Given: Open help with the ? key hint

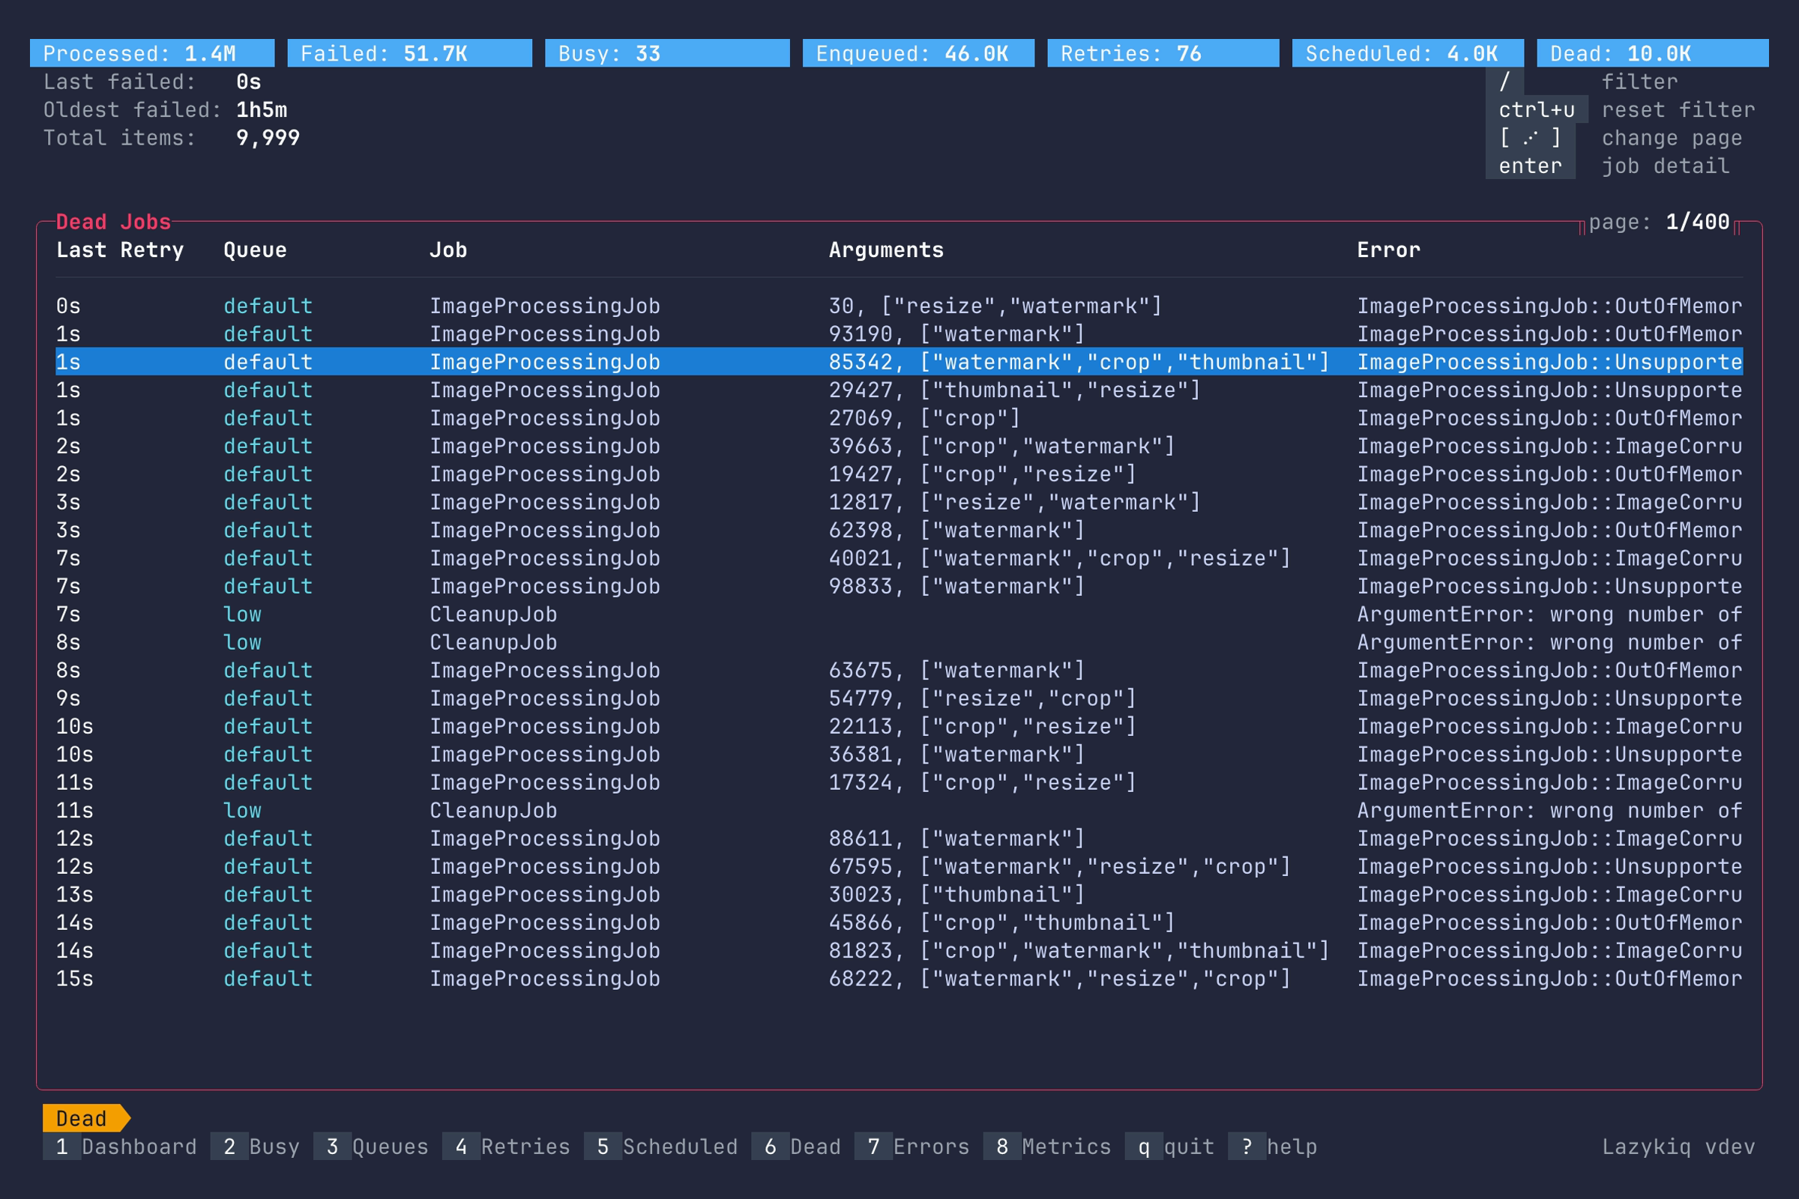Looking at the screenshot, I should [x=1273, y=1147].
